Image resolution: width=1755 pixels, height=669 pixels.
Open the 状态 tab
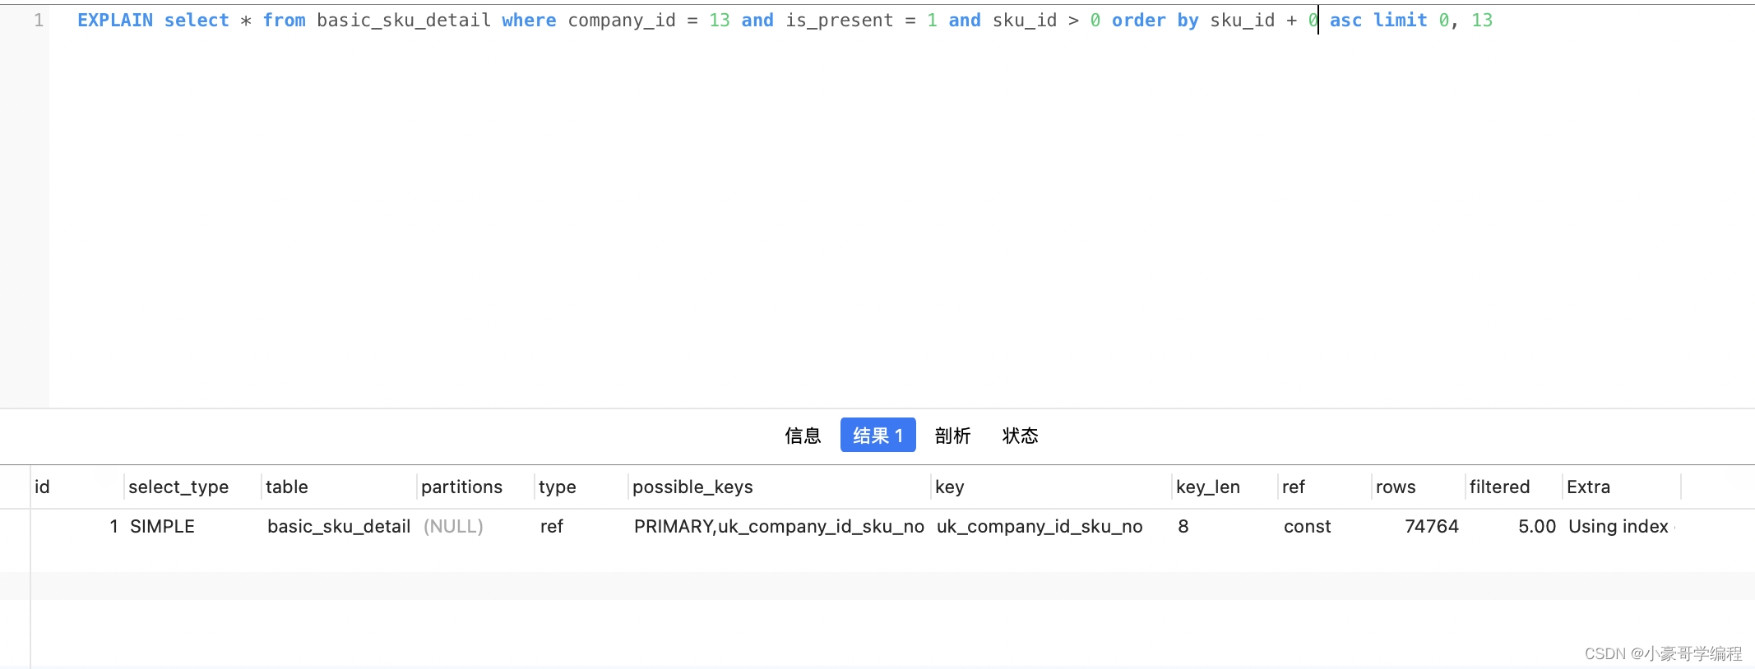click(1020, 436)
